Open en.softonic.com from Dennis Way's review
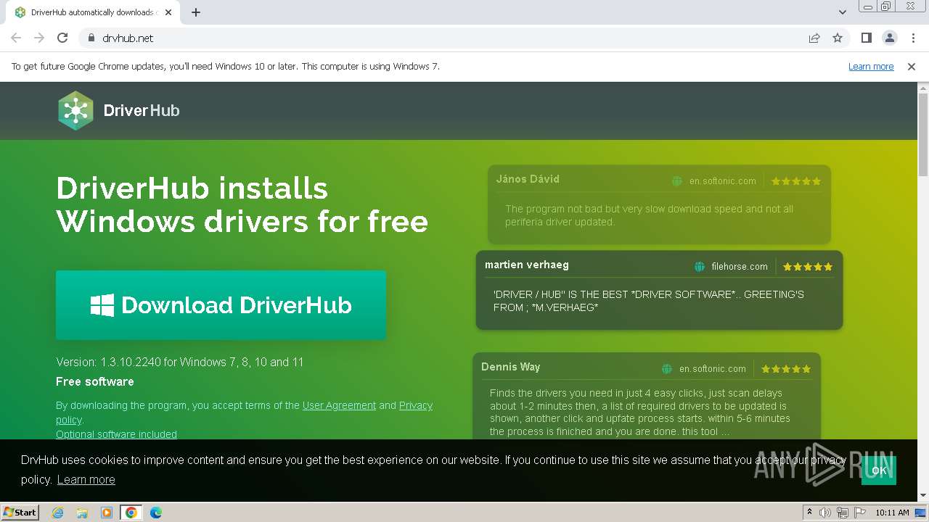Image resolution: width=929 pixels, height=522 pixels. pyautogui.click(x=712, y=369)
